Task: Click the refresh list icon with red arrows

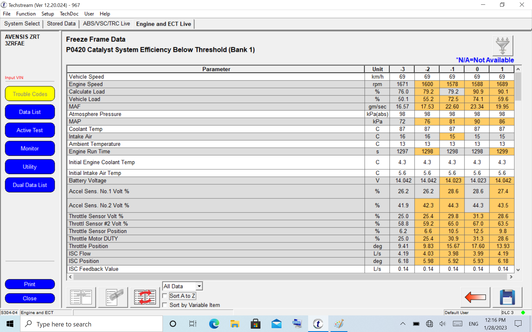Action: point(145,297)
